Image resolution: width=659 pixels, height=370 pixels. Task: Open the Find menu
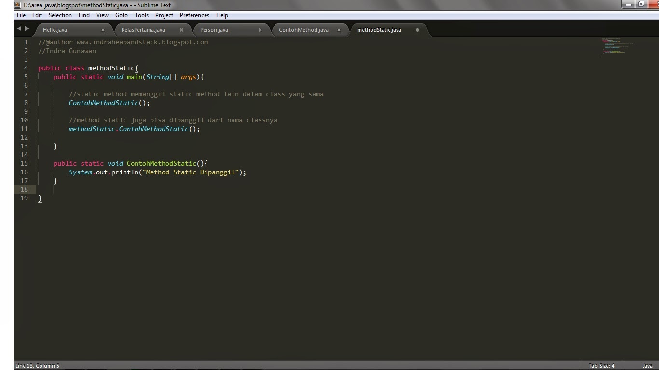click(x=84, y=15)
